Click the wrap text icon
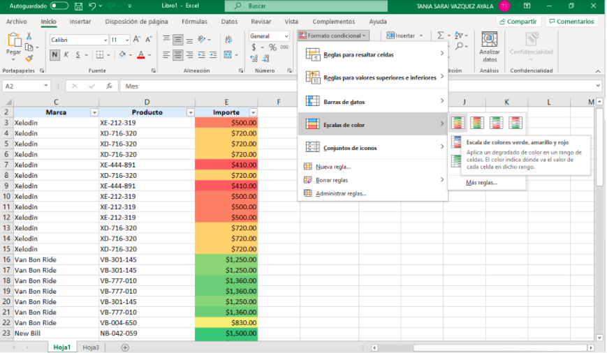Viewport: 607px width, 353px height. click(228, 40)
